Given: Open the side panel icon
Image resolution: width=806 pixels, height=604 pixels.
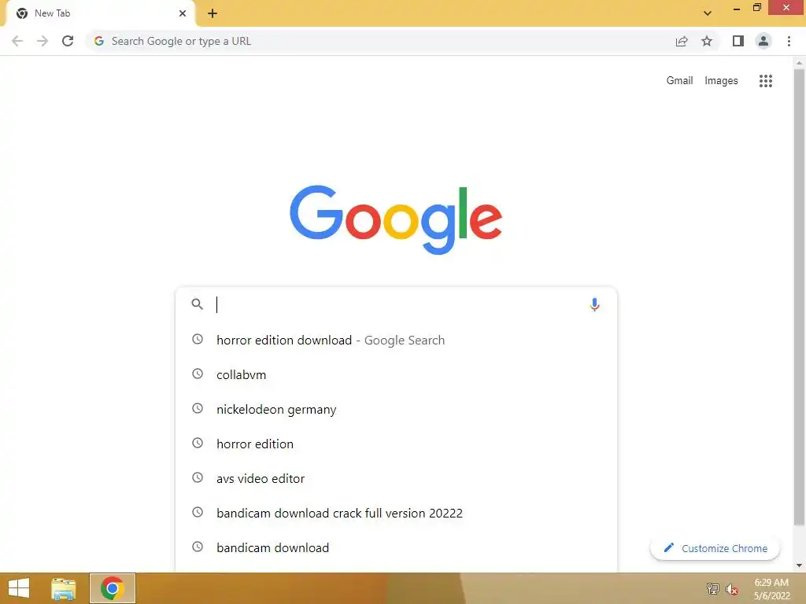Looking at the screenshot, I should [738, 41].
